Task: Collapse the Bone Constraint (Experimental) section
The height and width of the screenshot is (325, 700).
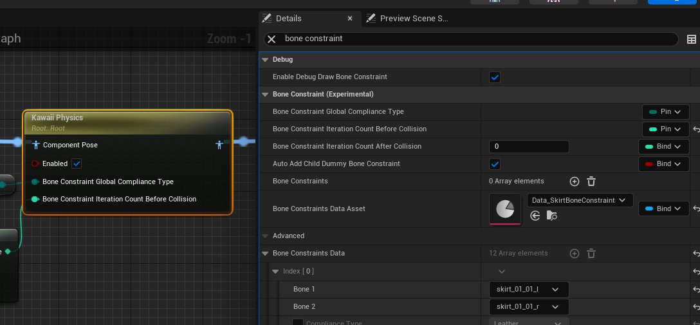Action: point(265,95)
